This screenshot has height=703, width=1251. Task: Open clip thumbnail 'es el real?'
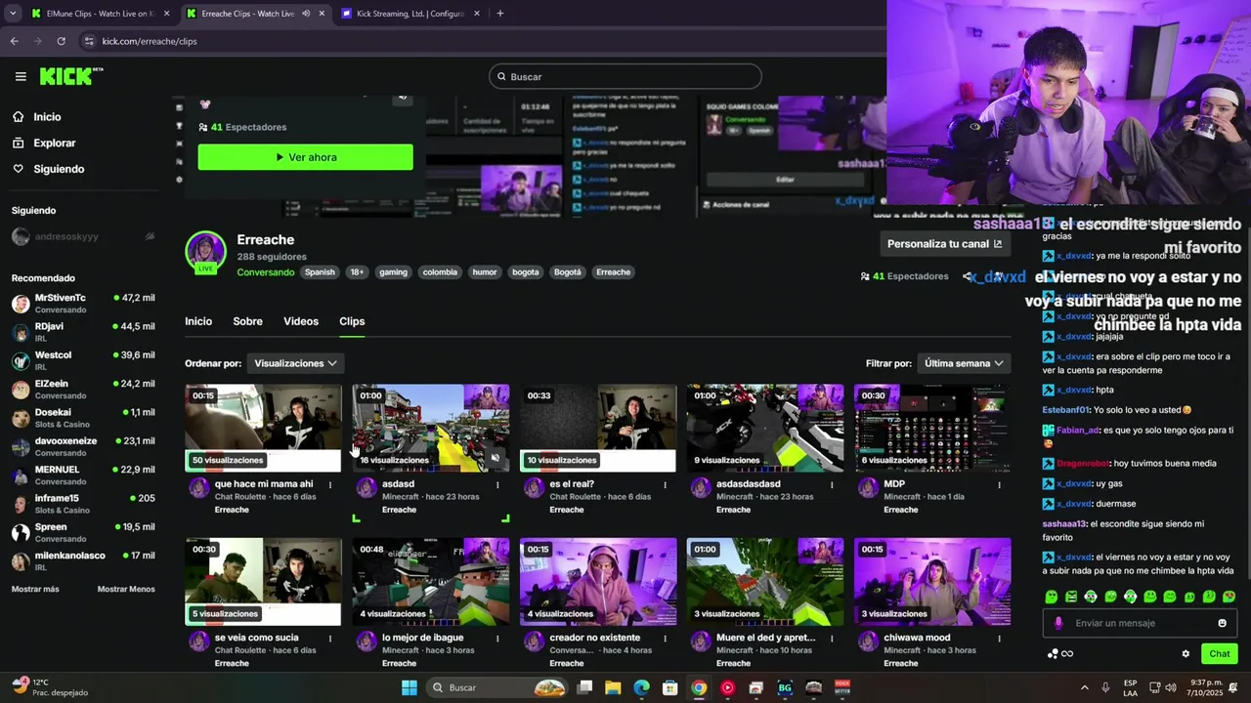(598, 428)
